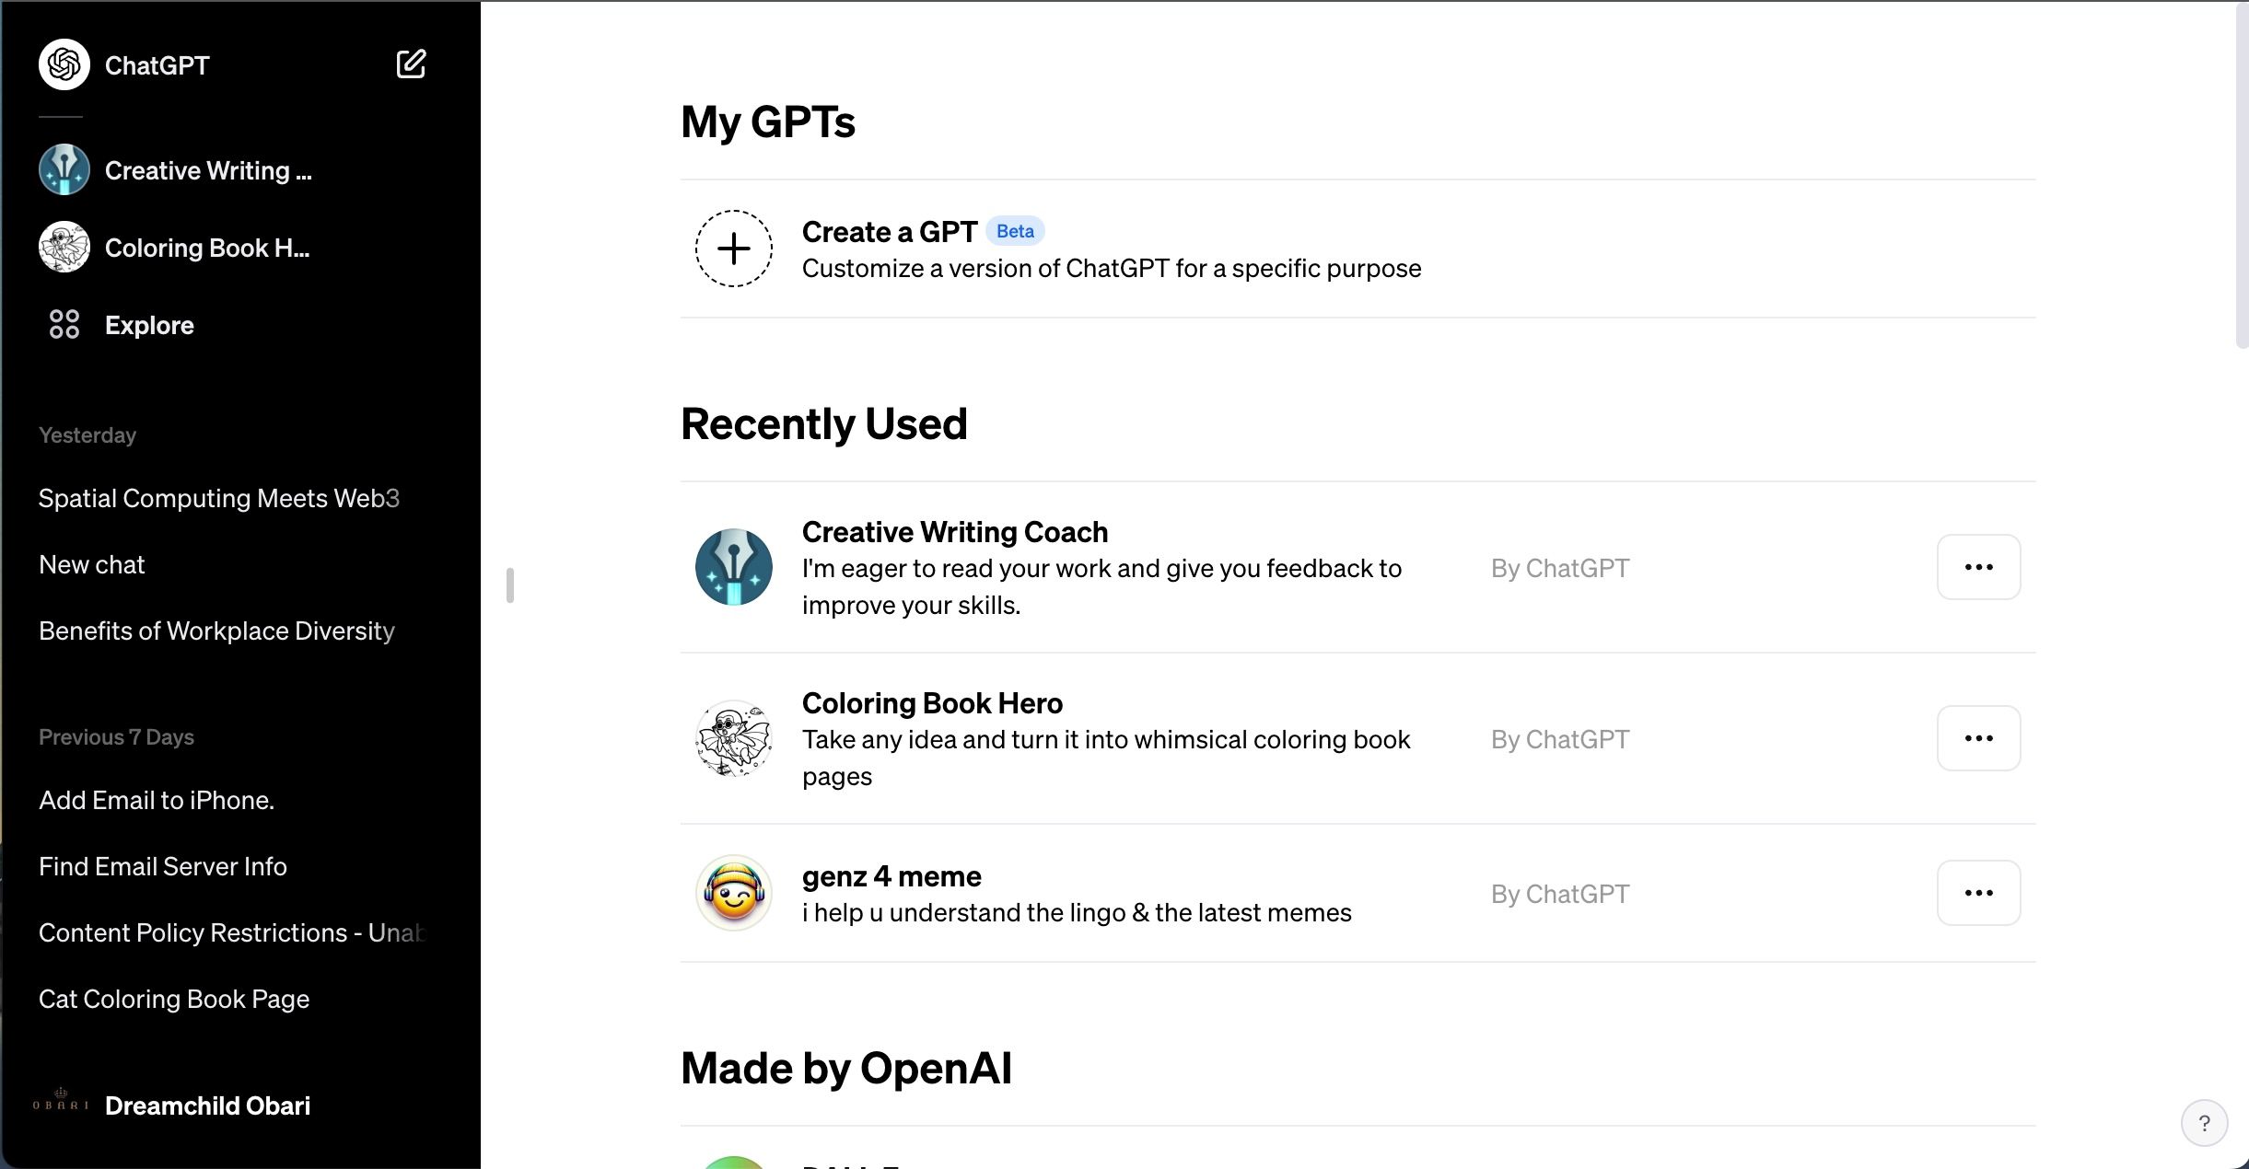
Task: Click the new chat compose icon
Action: pyautogui.click(x=411, y=64)
